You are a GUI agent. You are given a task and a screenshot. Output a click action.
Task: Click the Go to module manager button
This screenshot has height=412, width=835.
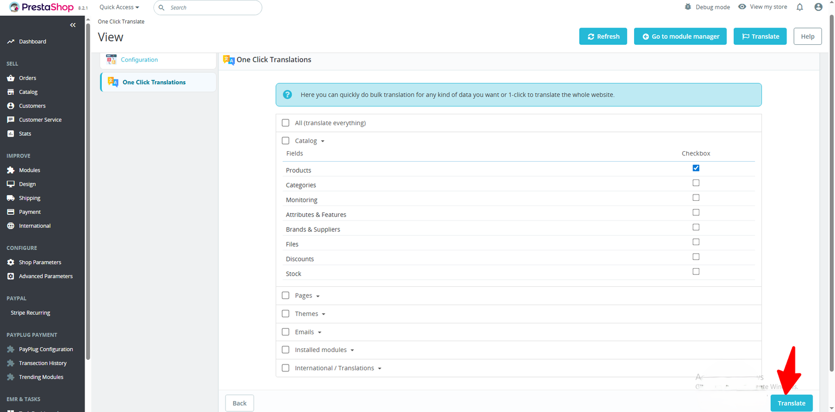[x=680, y=37]
